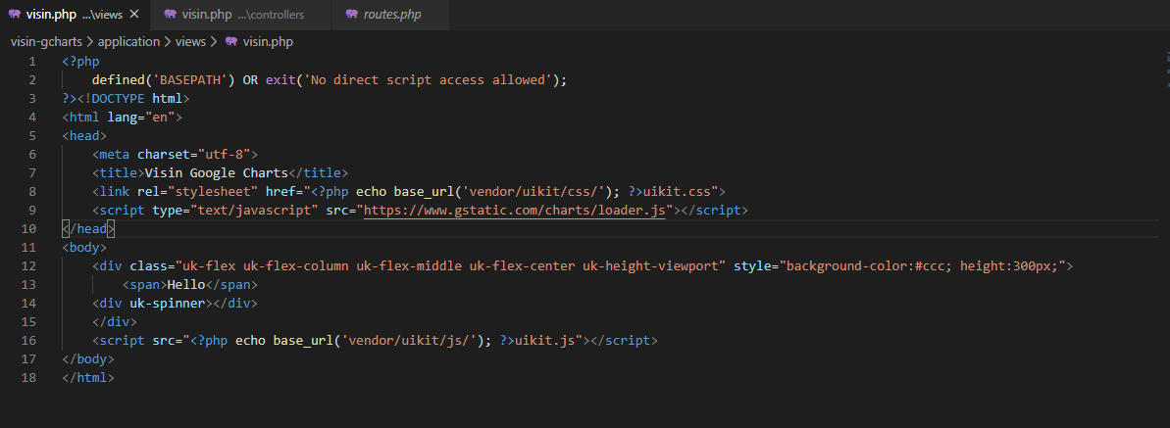Close the visin.php views tab
1170x428 pixels.
(x=134, y=14)
